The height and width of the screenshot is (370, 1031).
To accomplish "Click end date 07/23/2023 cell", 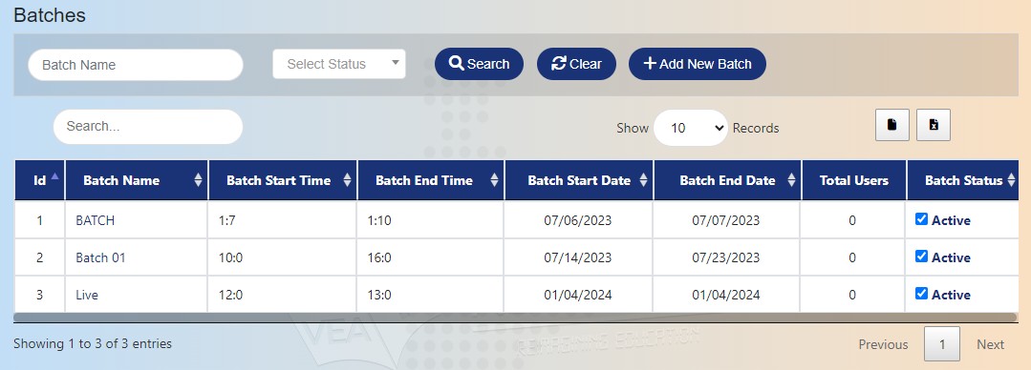I will [726, 257].
